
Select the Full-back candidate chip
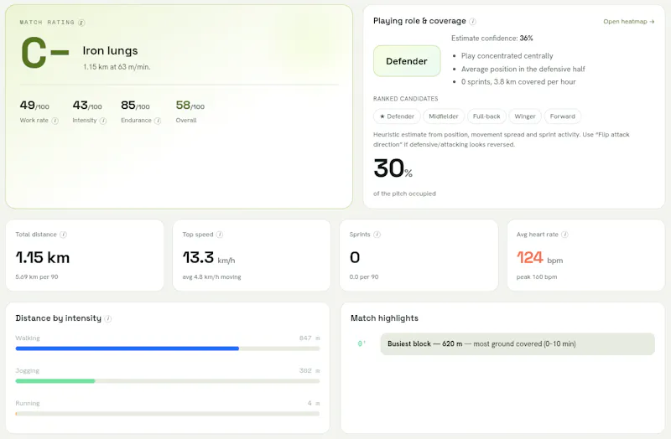click(486, 116)
